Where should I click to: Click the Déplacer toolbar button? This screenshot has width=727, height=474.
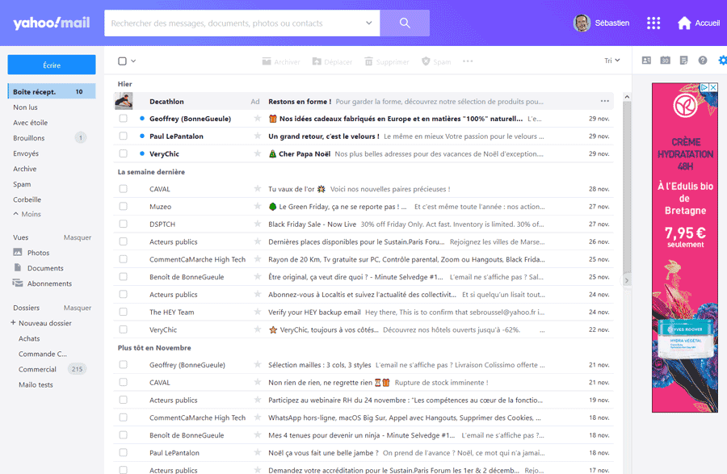tap(332, 61)
